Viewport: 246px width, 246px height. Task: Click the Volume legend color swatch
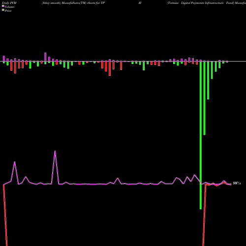3,6
